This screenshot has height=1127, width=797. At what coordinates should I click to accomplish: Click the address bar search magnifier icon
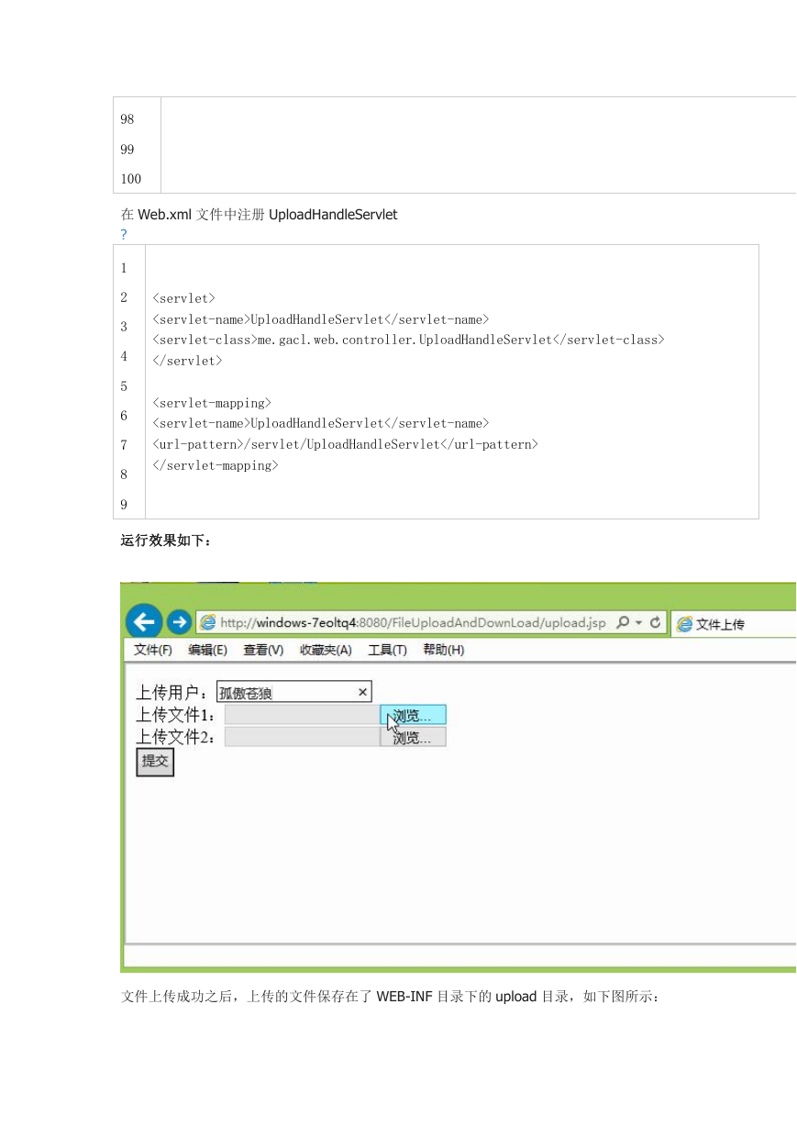coord(623,622)
